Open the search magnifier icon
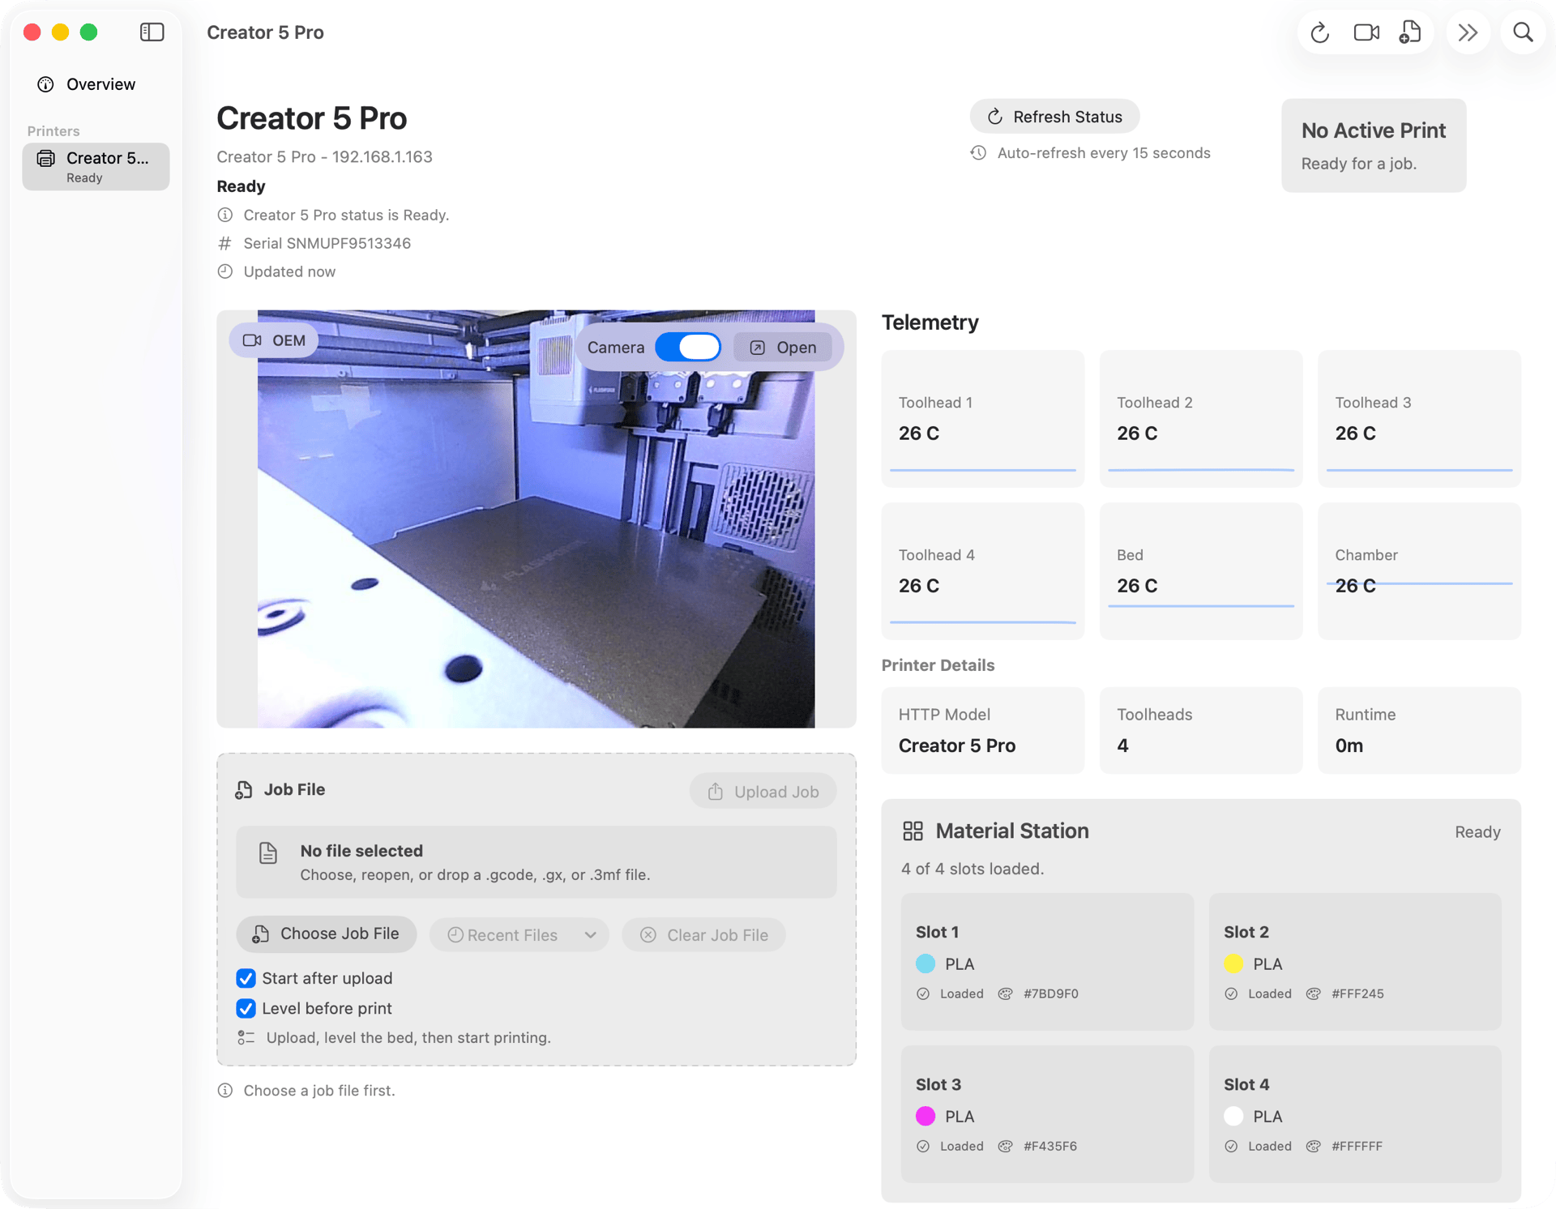Image resolution: width=1556 pixels, height=1209 pixels. click(1523, 32)
